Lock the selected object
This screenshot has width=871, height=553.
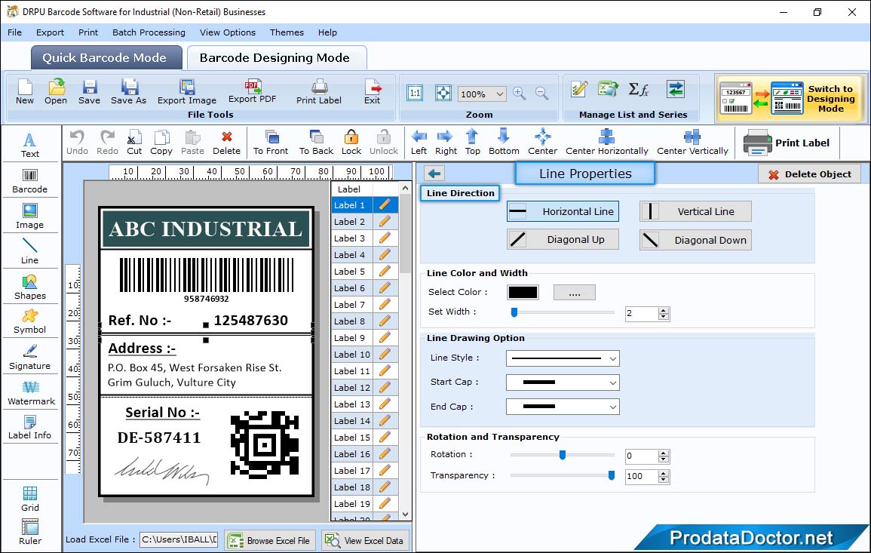coord(351,143)
